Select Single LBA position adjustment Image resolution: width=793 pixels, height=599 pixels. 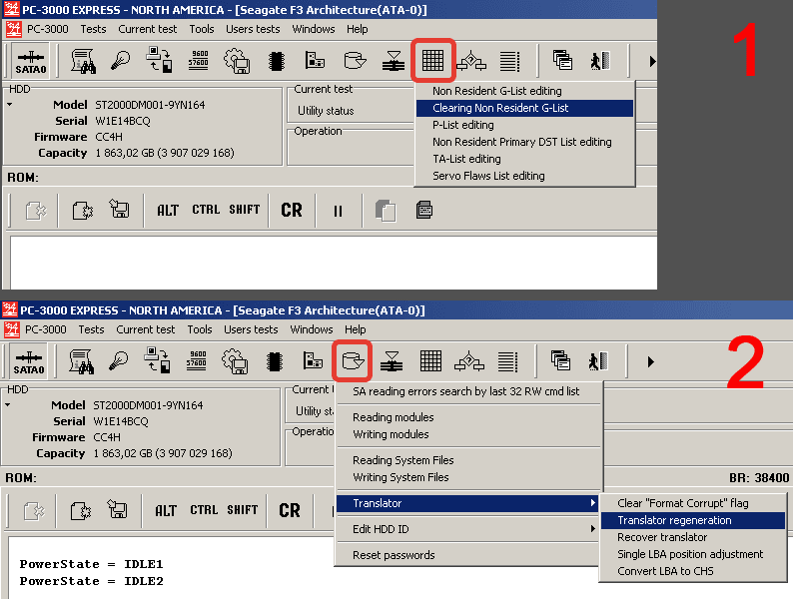693,554
